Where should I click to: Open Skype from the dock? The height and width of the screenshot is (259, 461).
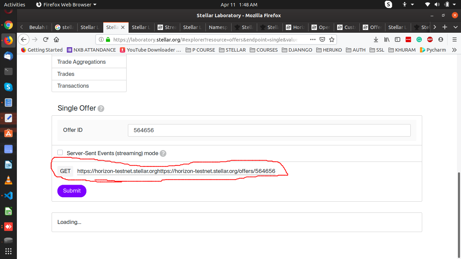click(8, 87)
